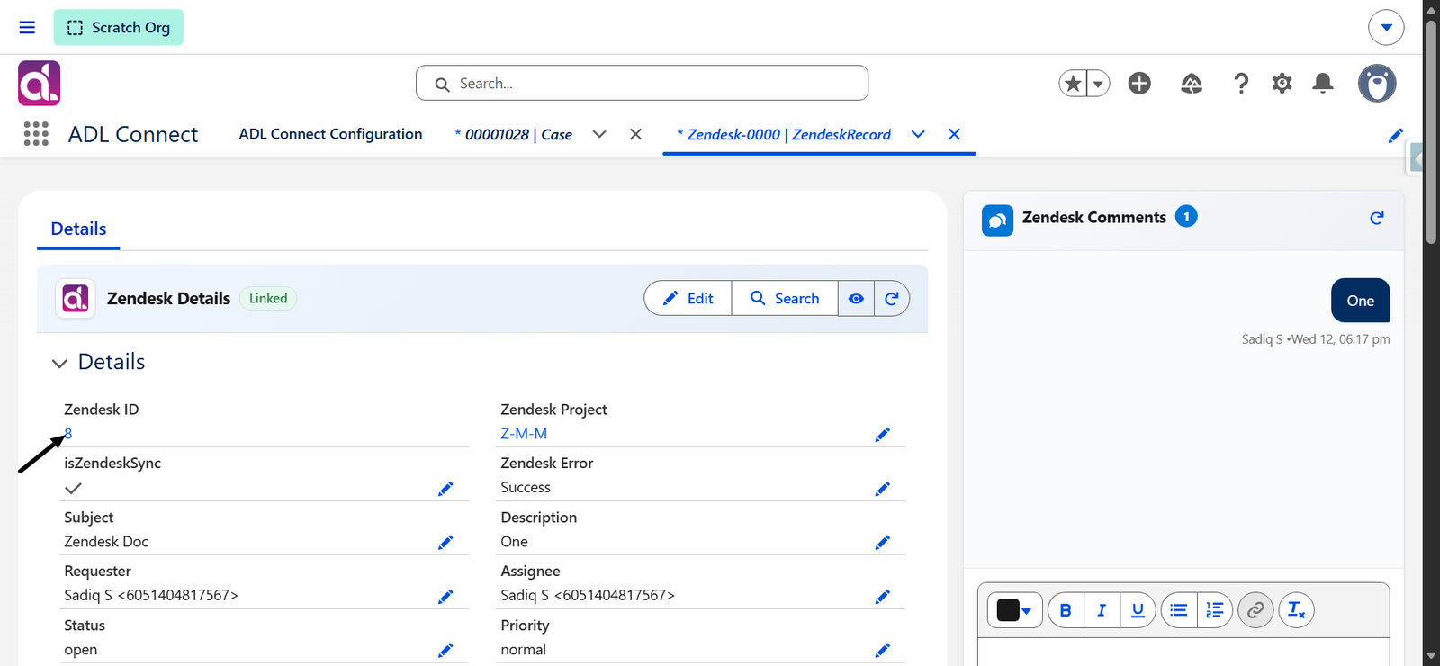This screenshot has width=1440, height=666.
Task: Edit the Zendesk Error field pencil
Action: click(x=882, y=489)
